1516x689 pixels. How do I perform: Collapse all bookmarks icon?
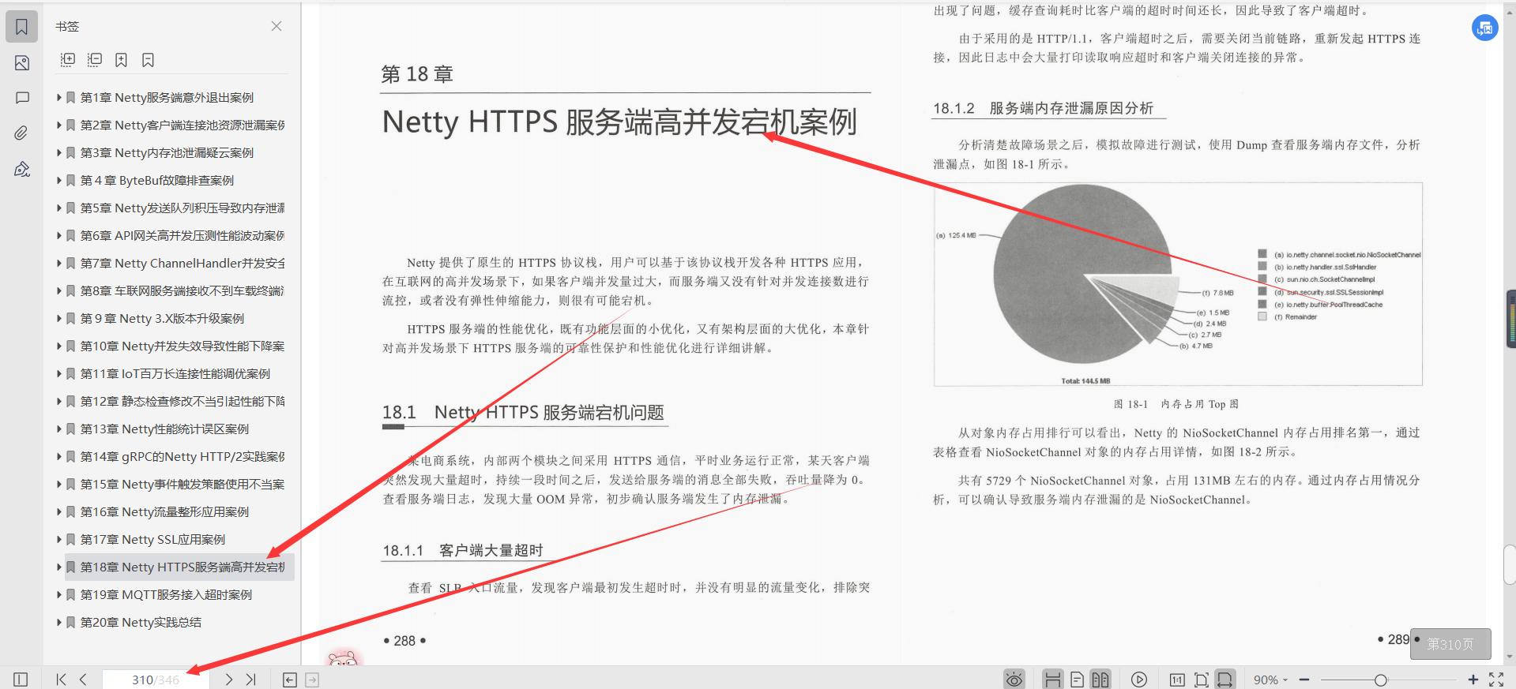[x=95, y=60]
